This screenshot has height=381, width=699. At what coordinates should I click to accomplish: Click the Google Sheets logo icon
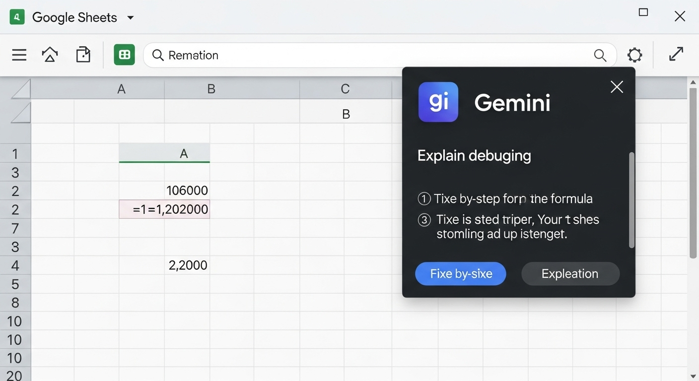[x=17, y=17]
